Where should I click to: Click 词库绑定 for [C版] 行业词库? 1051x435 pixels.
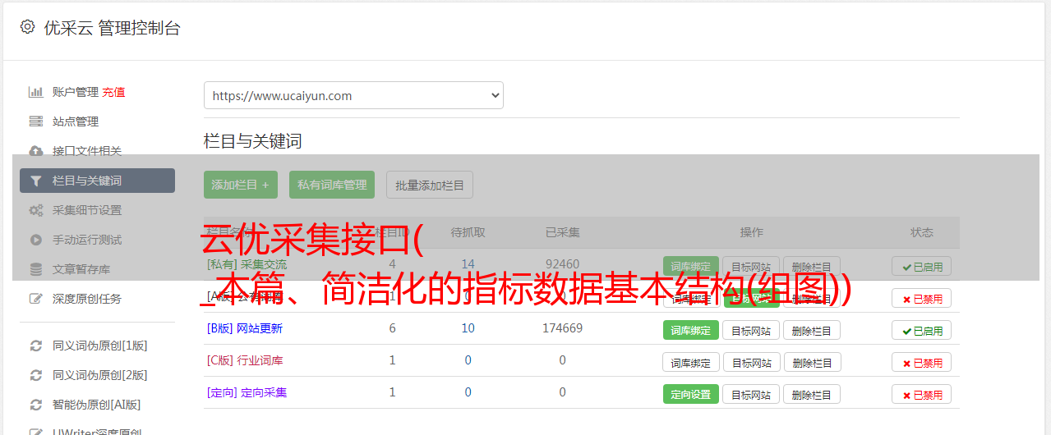(691, 362)
